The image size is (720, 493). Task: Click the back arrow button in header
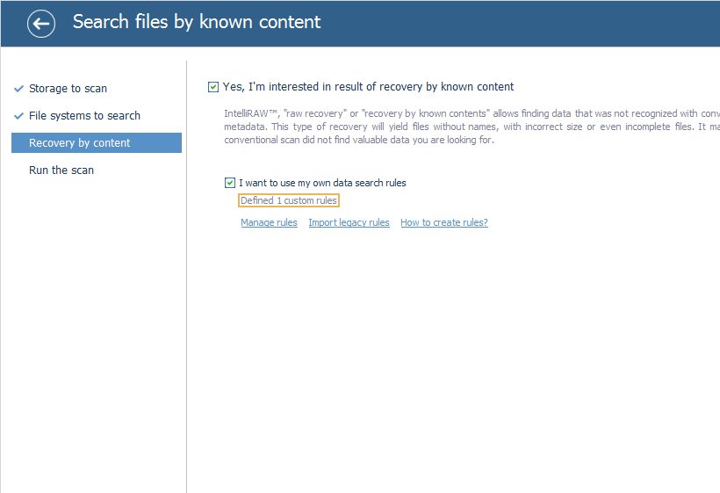point(41,24)
